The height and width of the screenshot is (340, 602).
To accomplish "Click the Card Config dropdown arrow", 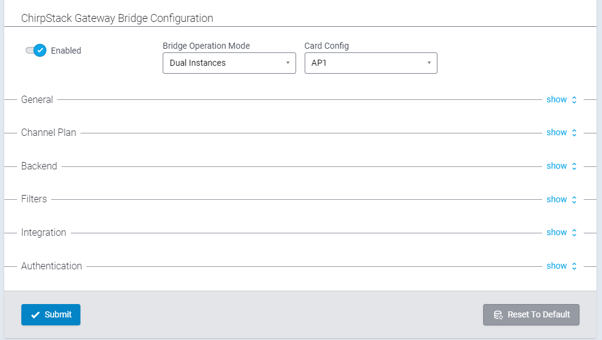I will coord(429,63).
